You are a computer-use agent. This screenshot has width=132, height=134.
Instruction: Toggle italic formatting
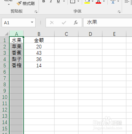[x=51, y=1]
